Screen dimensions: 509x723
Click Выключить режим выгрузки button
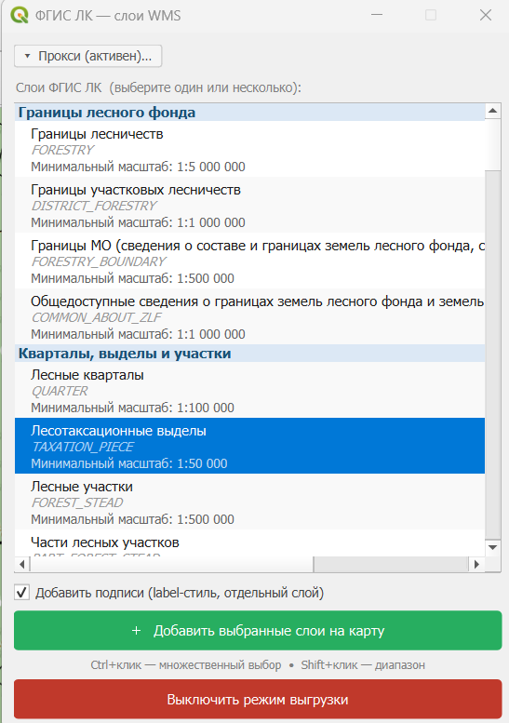258,699
